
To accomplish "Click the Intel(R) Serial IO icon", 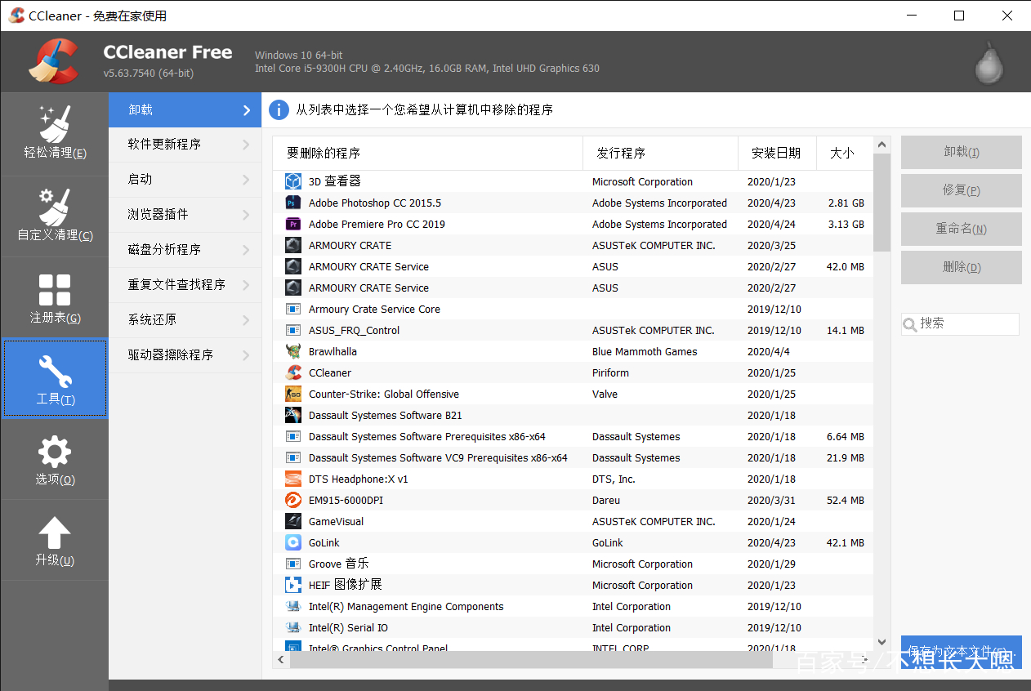I will (293, 627).
